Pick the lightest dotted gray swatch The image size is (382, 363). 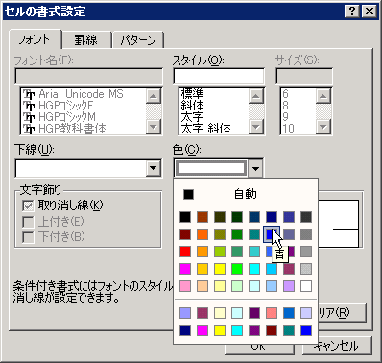click(306, 269)
